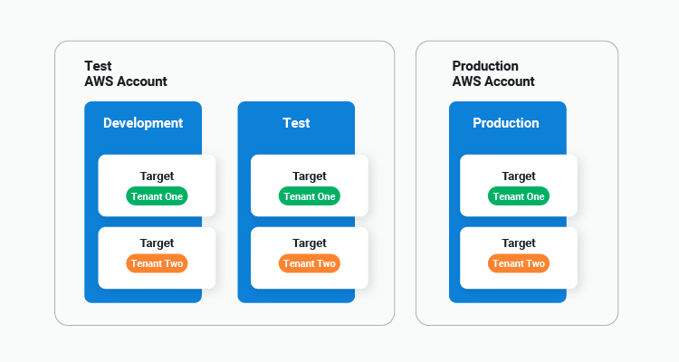This screenshot has height=362, width=679.
Task: Click the Test environment column header
Action: [x=296, y=123]
